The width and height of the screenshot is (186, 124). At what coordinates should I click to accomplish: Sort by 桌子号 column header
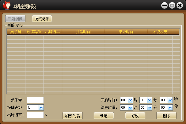tap(16, 32)
